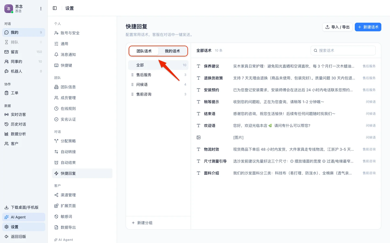This screenshot has width=390, height=243.
Task: Open 扩展页面 settings
Action: (82, 206)
